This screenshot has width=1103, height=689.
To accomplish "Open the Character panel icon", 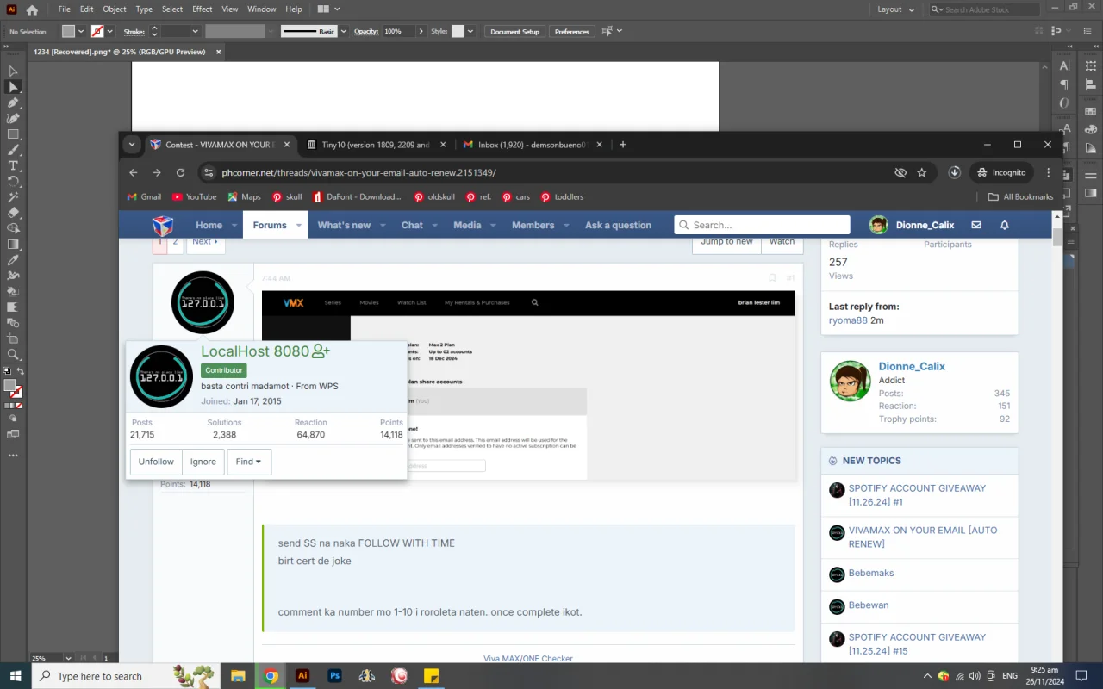I will 1065,66.
